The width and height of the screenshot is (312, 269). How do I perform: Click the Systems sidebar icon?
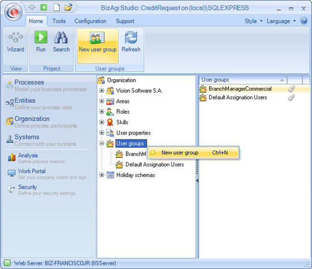point(9,139)
